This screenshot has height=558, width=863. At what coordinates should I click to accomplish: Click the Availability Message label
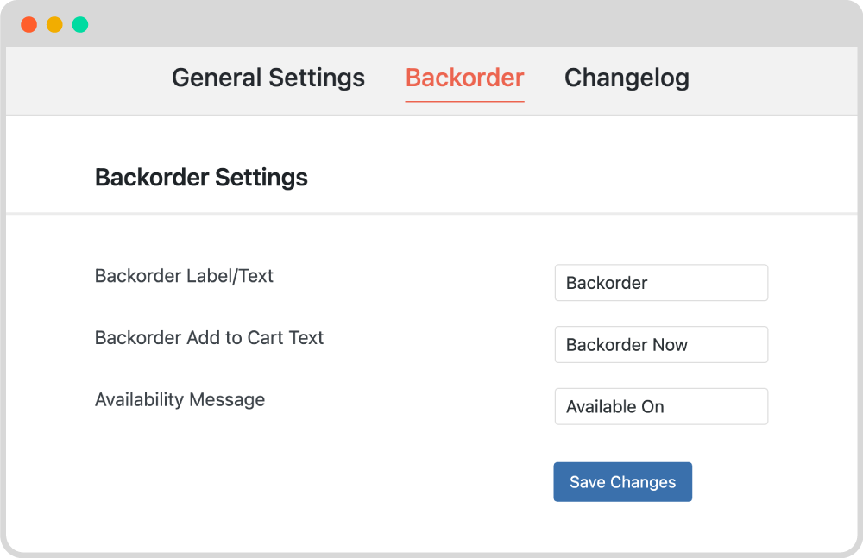point(180,400)
